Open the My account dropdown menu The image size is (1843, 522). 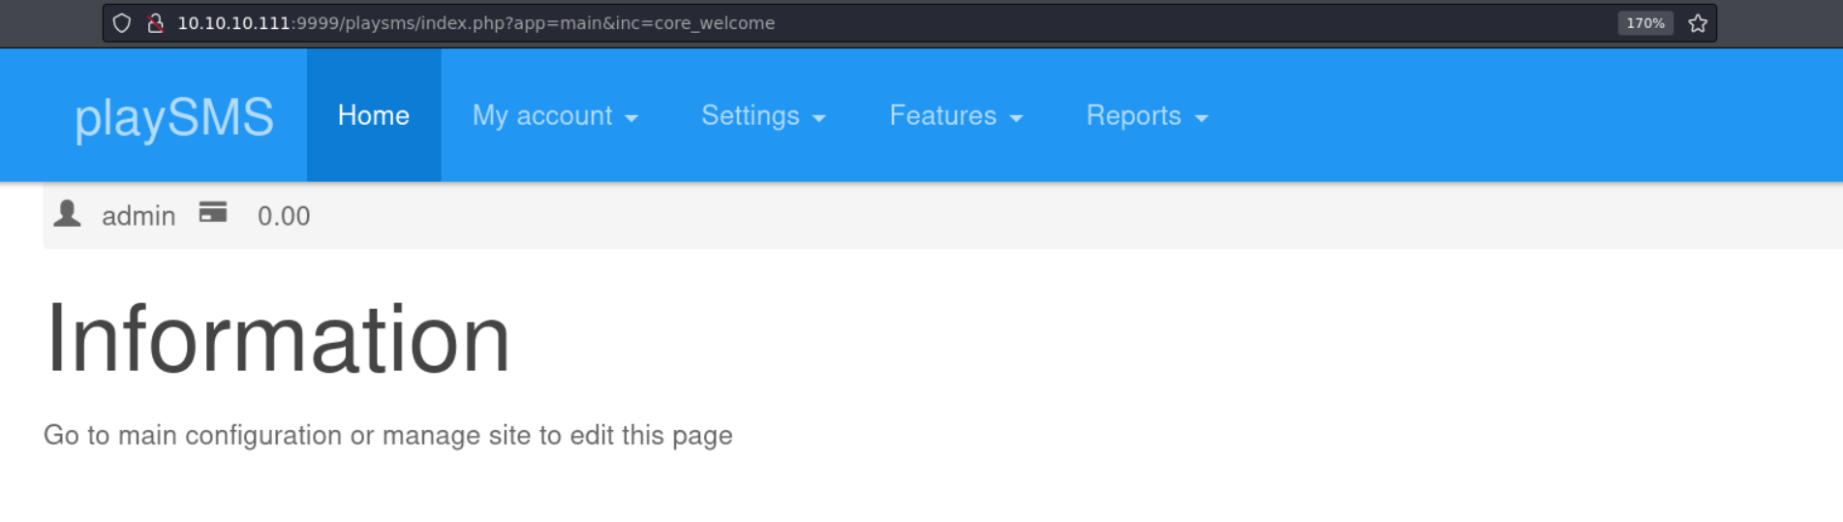point(555,115)
